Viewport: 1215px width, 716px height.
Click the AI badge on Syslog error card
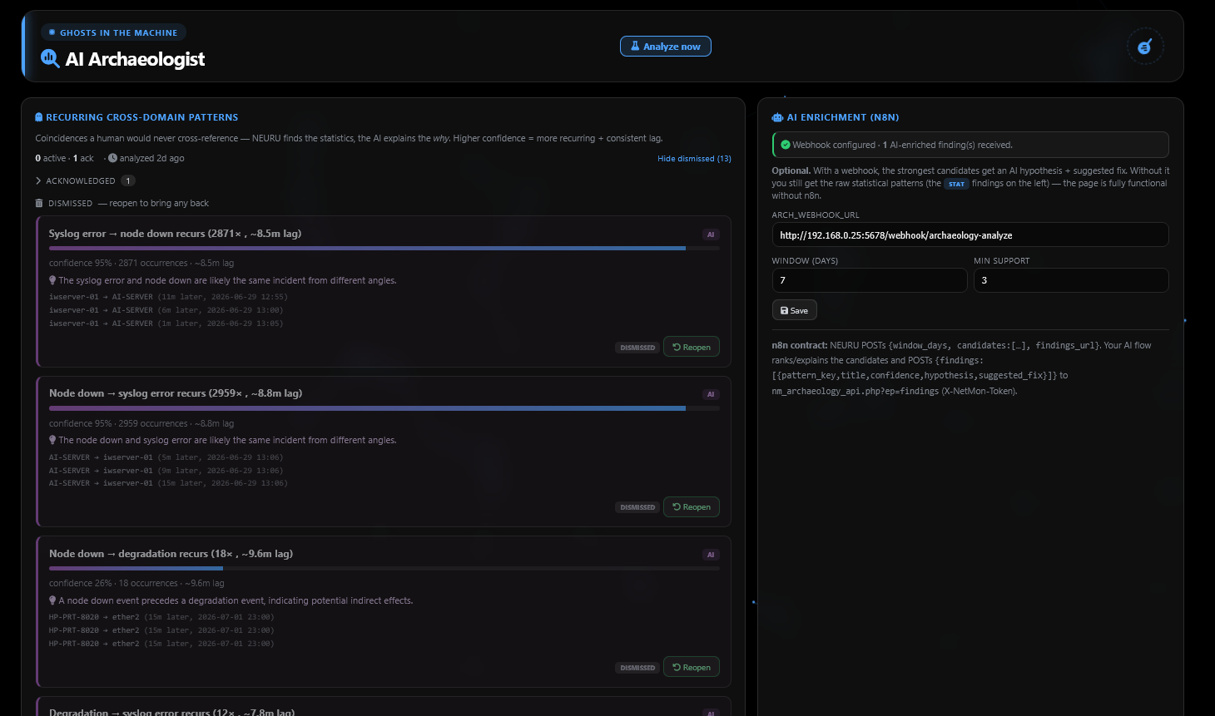click(711, 235)
